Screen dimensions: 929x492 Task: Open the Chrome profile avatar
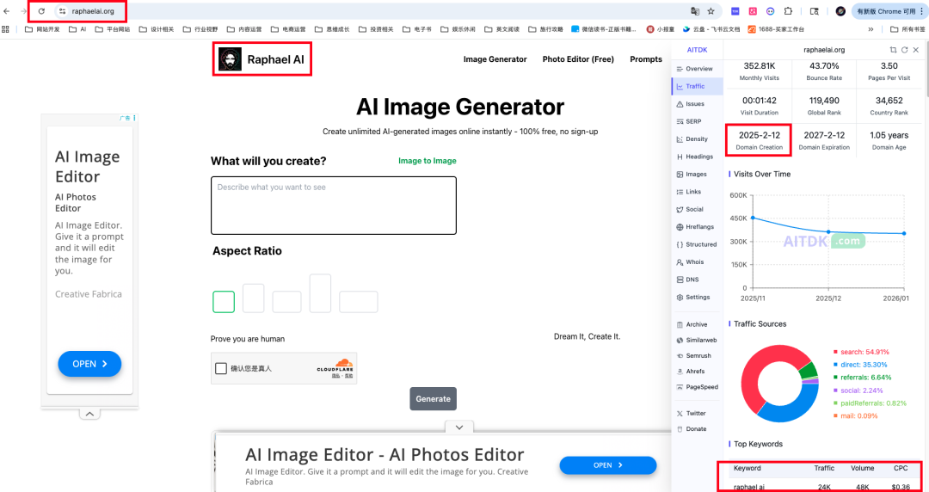pos(840,11)
